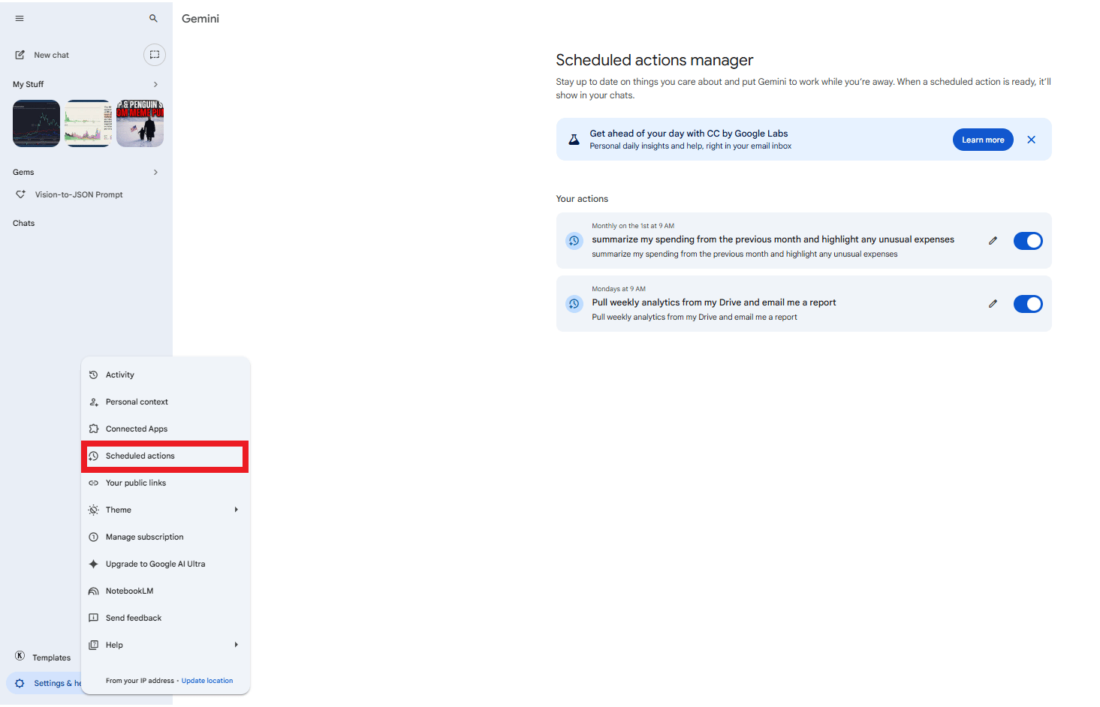The height and width of the screenshot is (707, 1100).
Task: Click the Upgrade sparkle icon
Action: pyautogui.click(x=94, y=564)
